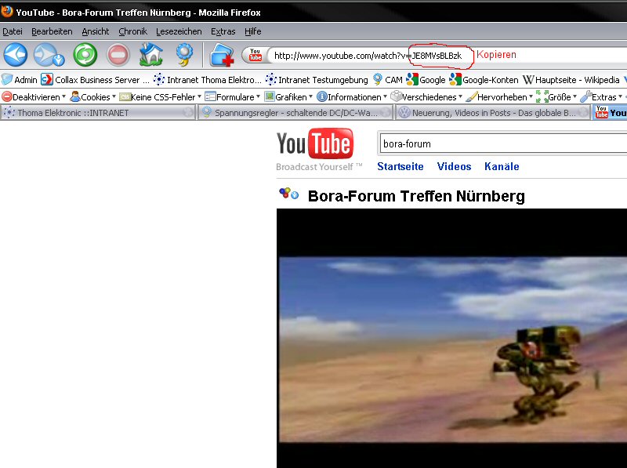
Task: Open the Google-Konten bookmark
Action: [x=484, y=80]
